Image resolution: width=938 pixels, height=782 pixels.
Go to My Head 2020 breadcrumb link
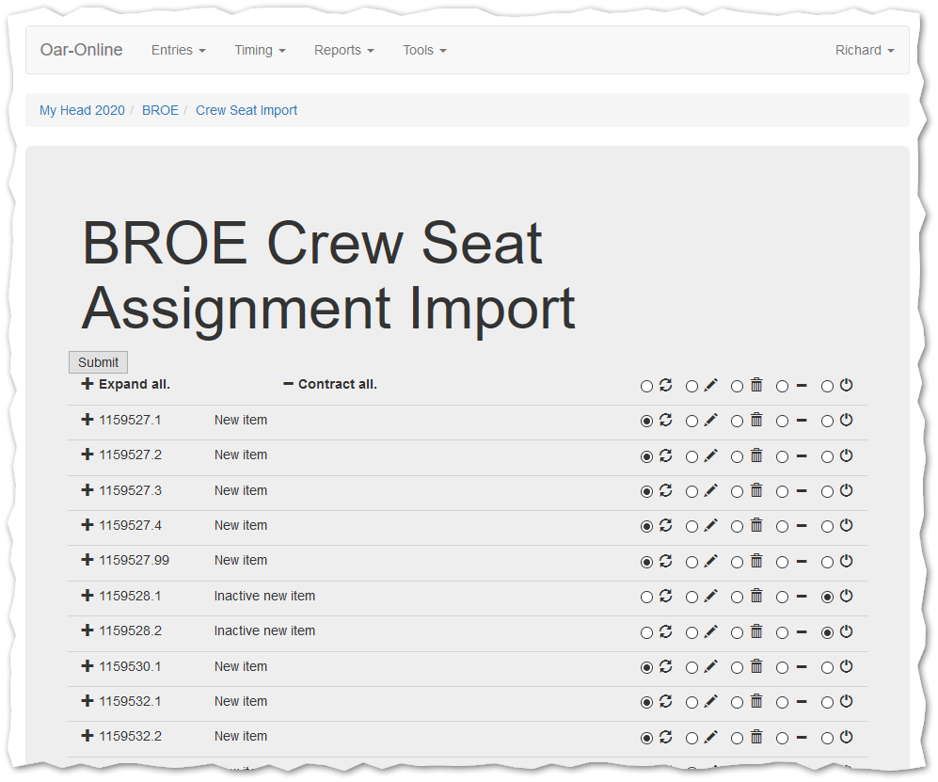point(82,110)
